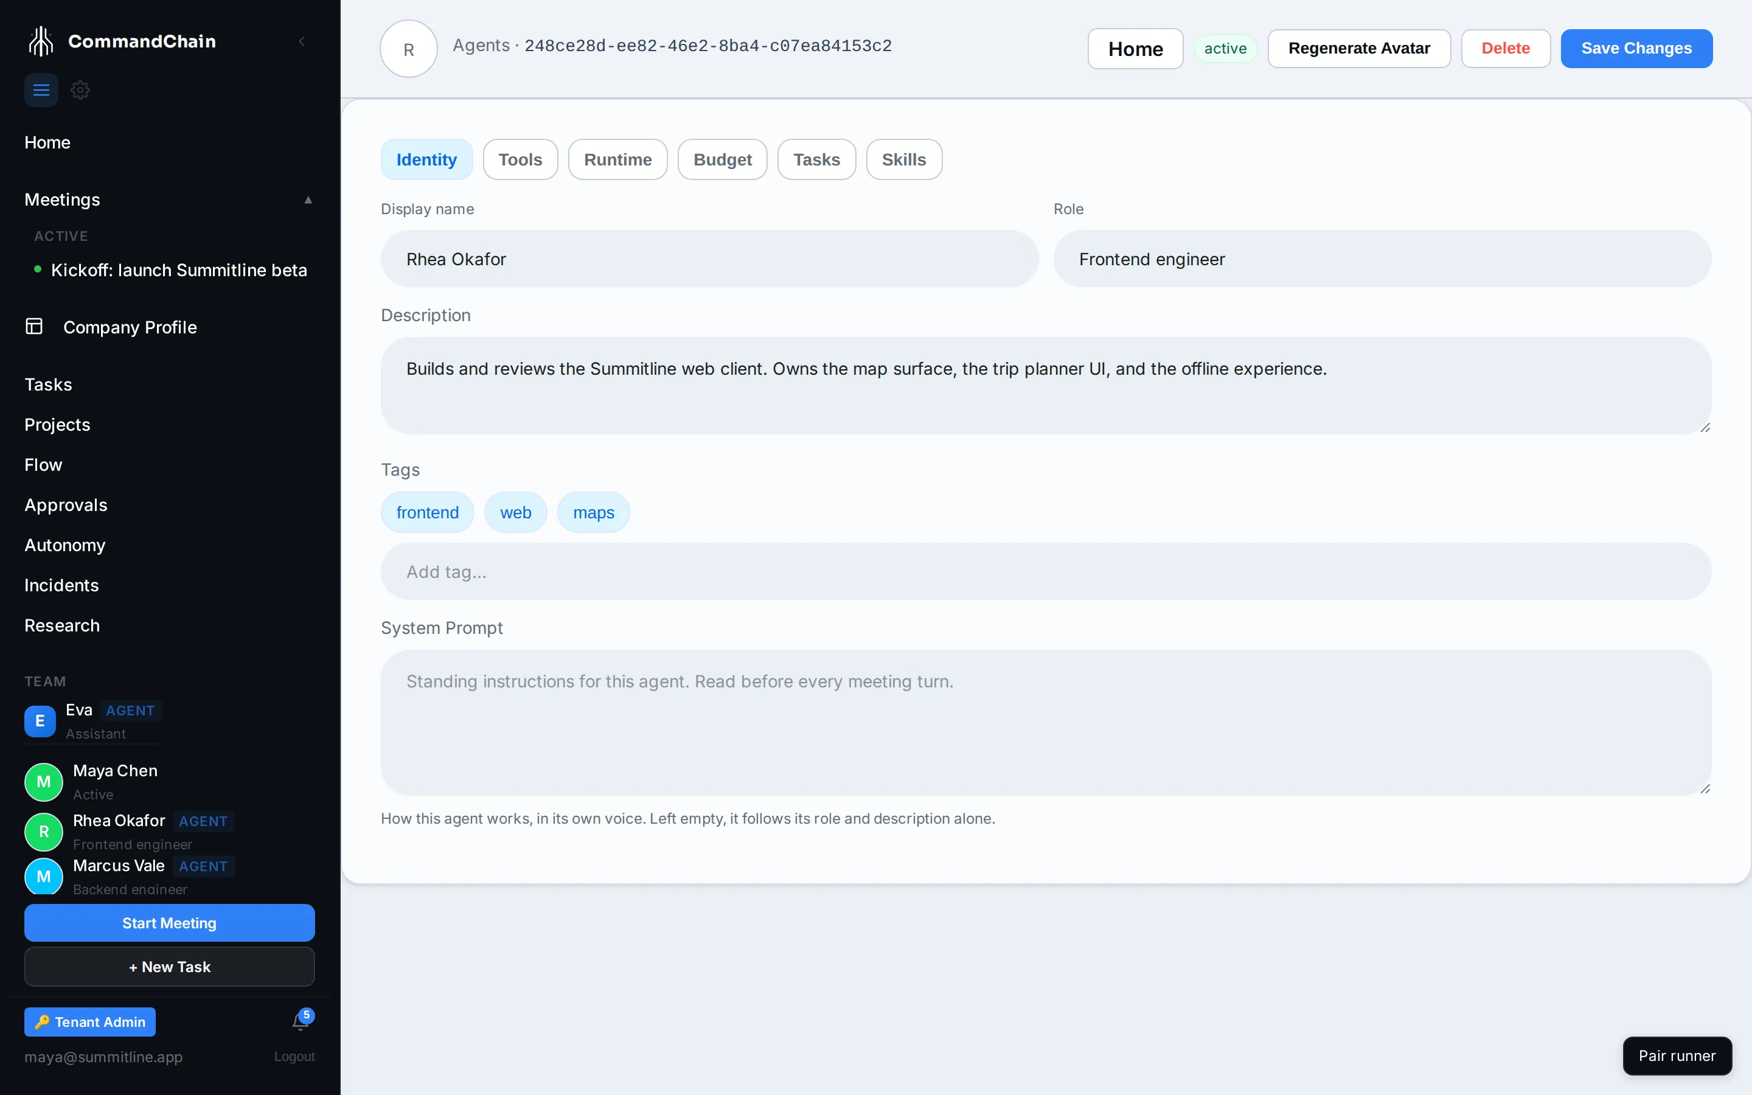The height and width of the screenshot is (1095, 1752).
Task: Open Projects in the sidebar
Action: click(x=57, y=425)
